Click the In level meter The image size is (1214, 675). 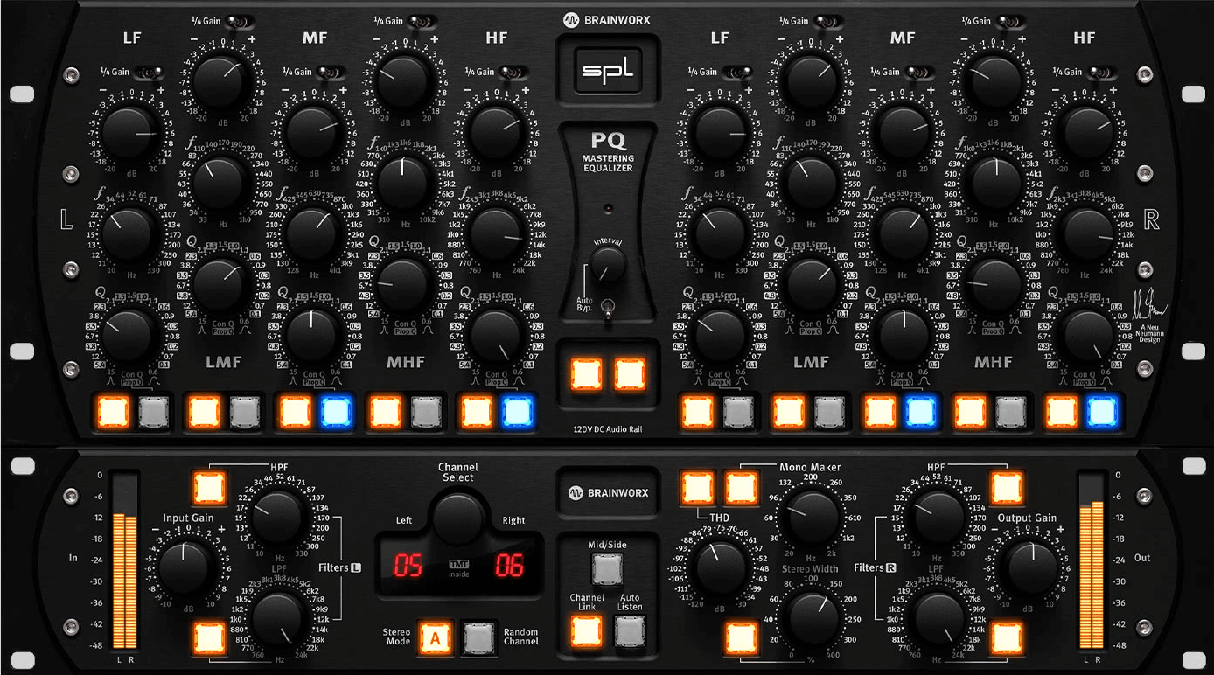coord(126,560)
